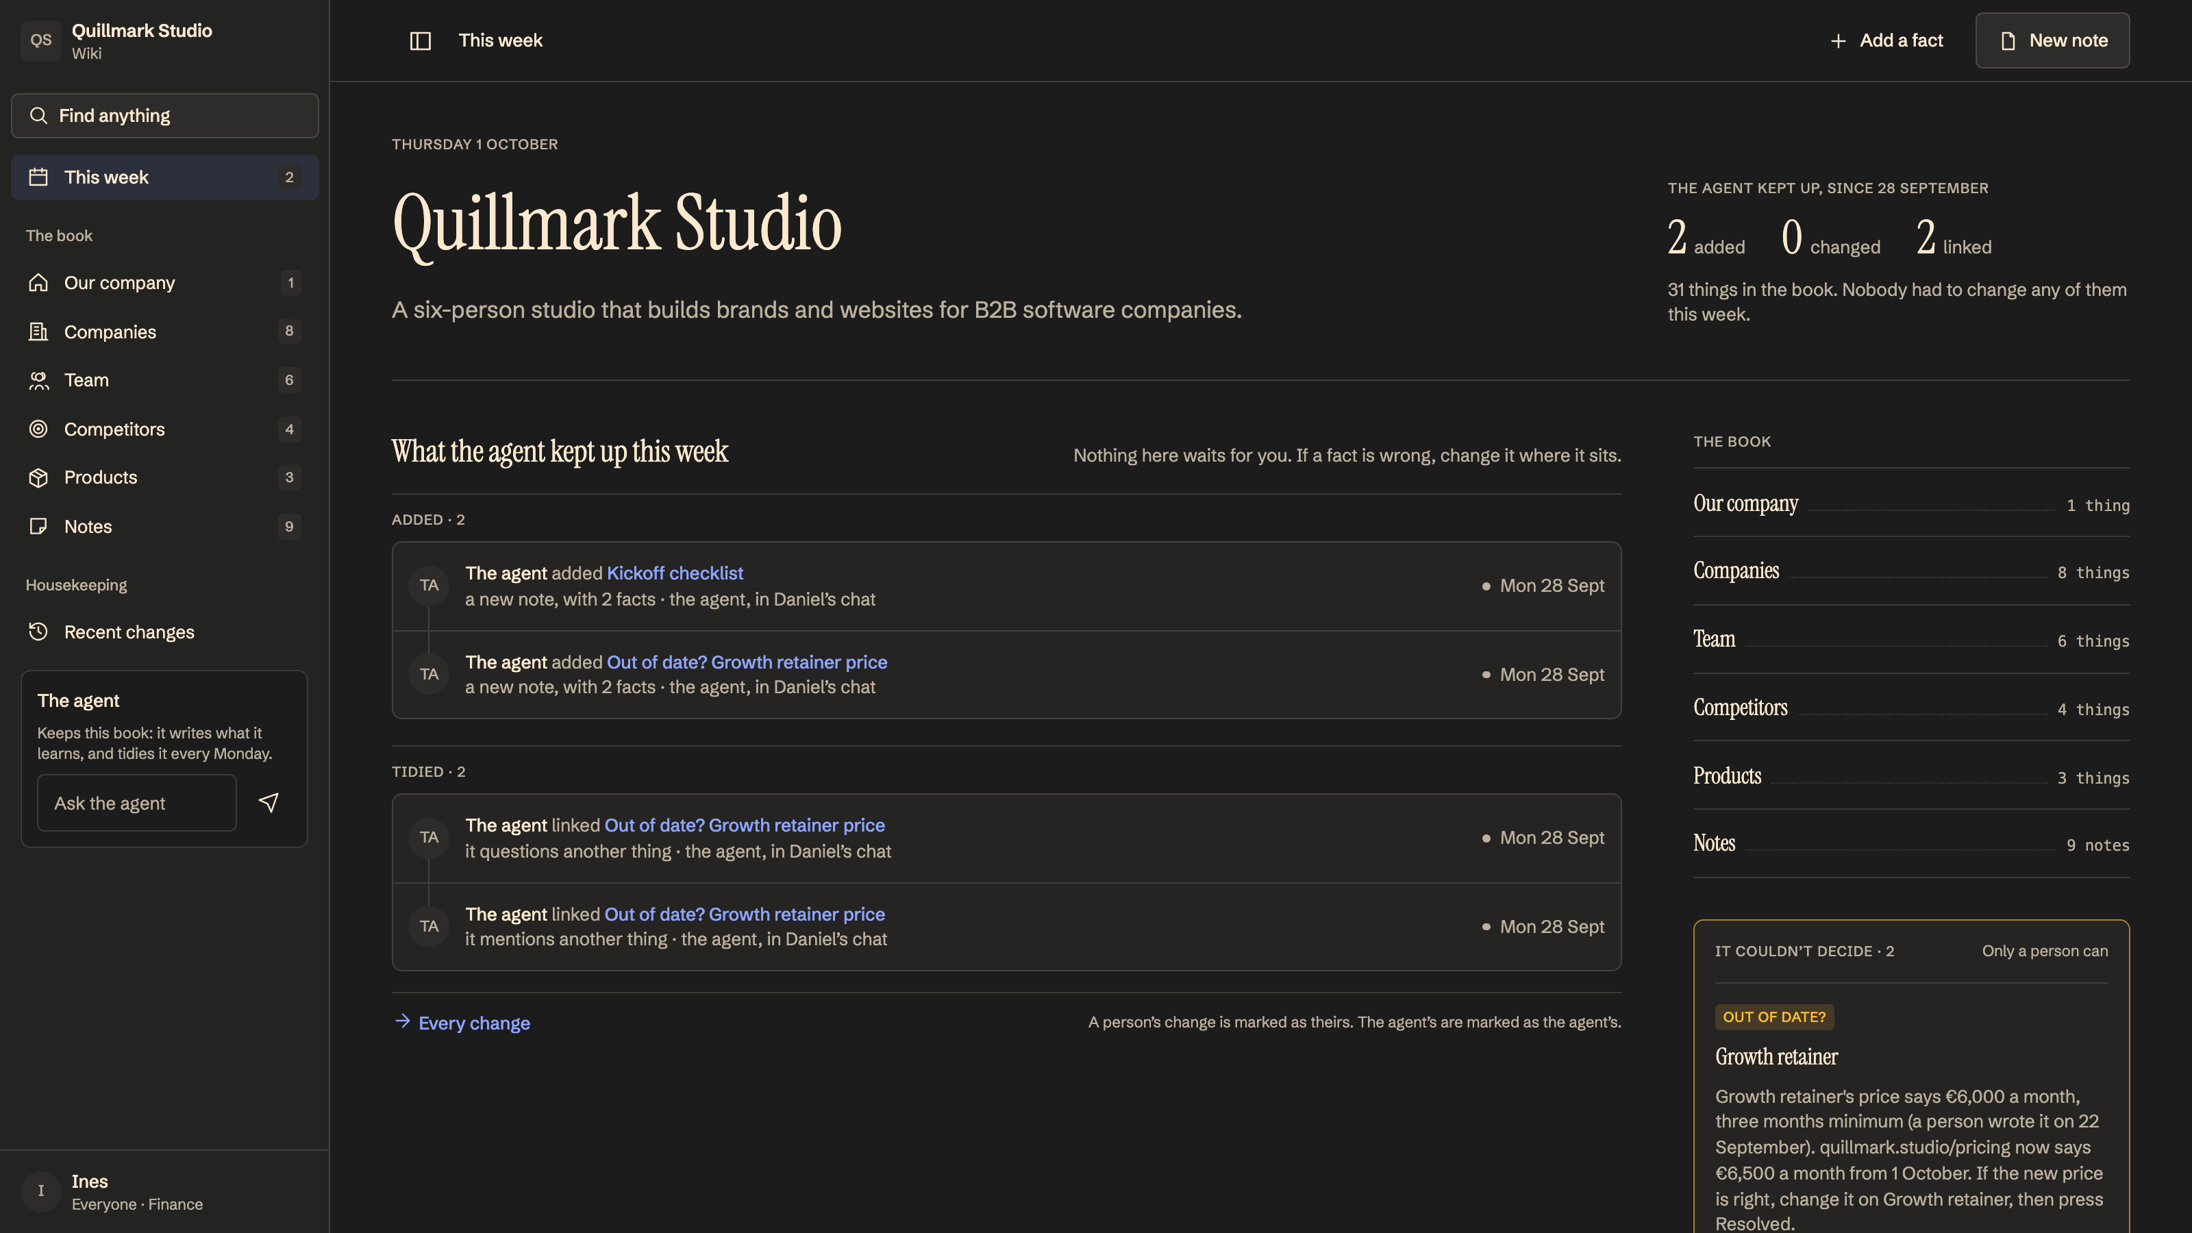Open Out of date link on questions row
This screenshot has width=2192, height=1233.
pyautogui.click(x=745, y=825)
